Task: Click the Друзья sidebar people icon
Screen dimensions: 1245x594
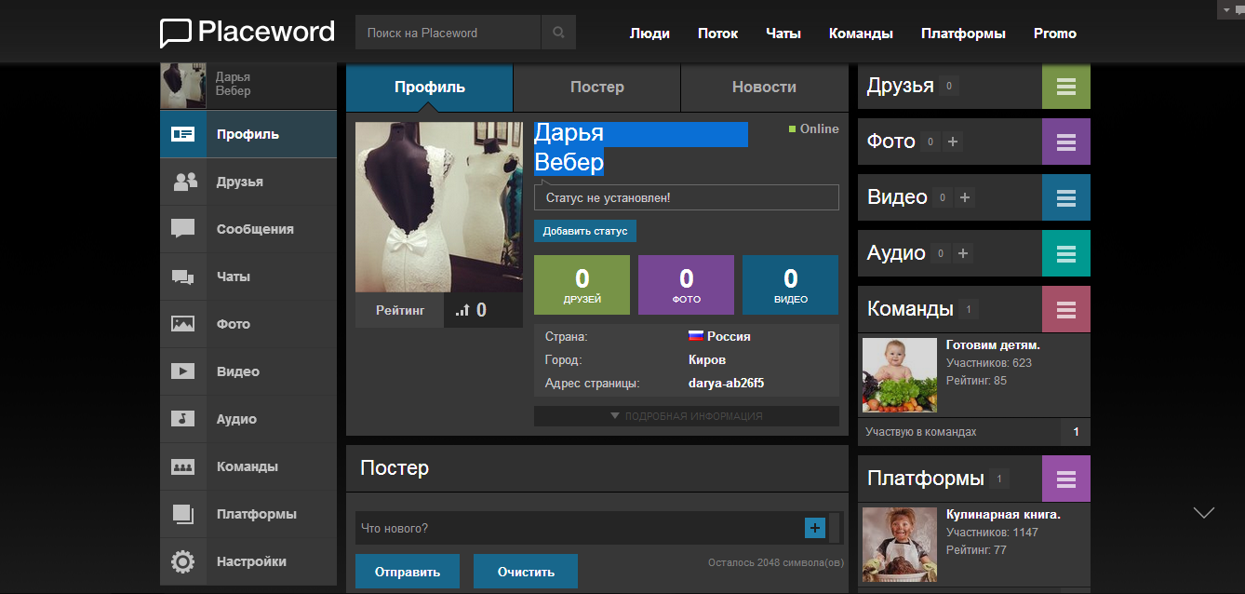Action: point(185,182)
